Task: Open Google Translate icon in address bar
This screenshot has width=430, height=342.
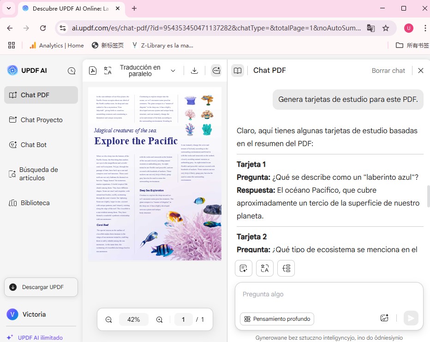Action: tap(371, 28)
